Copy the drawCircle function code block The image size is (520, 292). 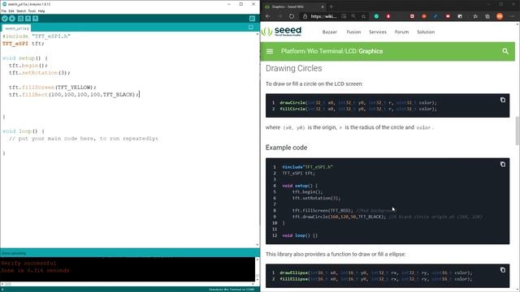coord(503,100)
